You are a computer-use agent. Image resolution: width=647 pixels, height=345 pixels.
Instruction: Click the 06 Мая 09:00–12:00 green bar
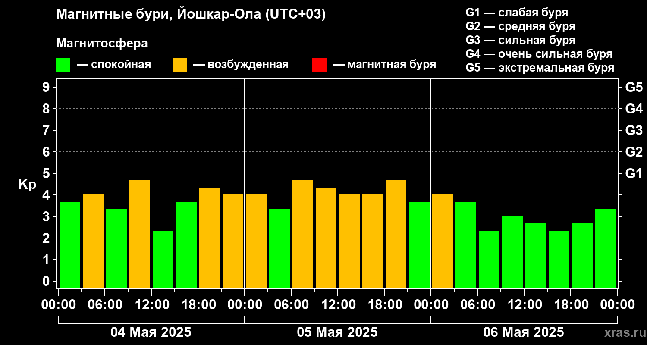tap(512, 252)
